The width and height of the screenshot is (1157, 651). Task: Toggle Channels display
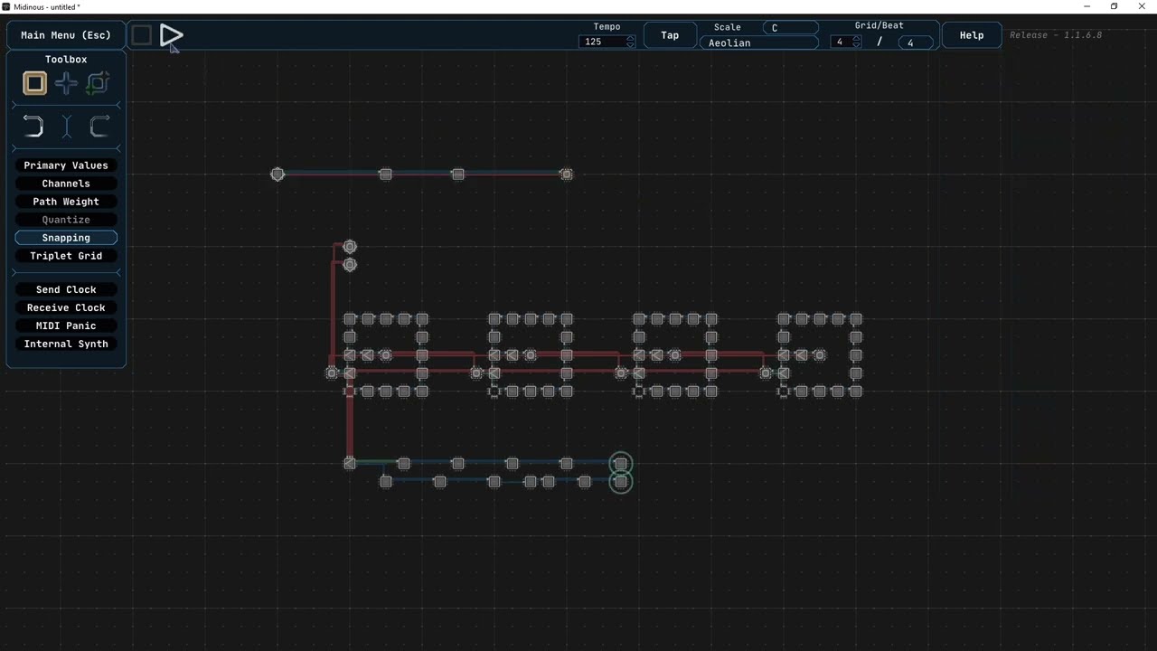pos(66,184)
